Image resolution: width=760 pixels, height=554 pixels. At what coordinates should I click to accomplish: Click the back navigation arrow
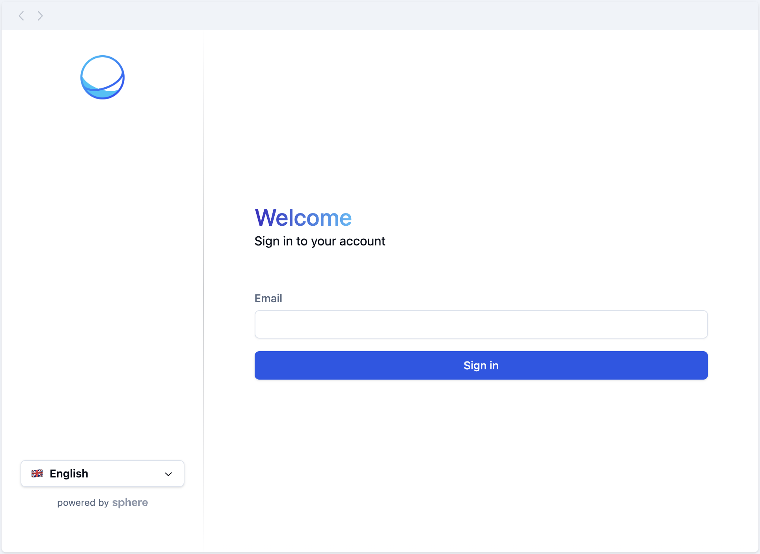coord(21,16)
